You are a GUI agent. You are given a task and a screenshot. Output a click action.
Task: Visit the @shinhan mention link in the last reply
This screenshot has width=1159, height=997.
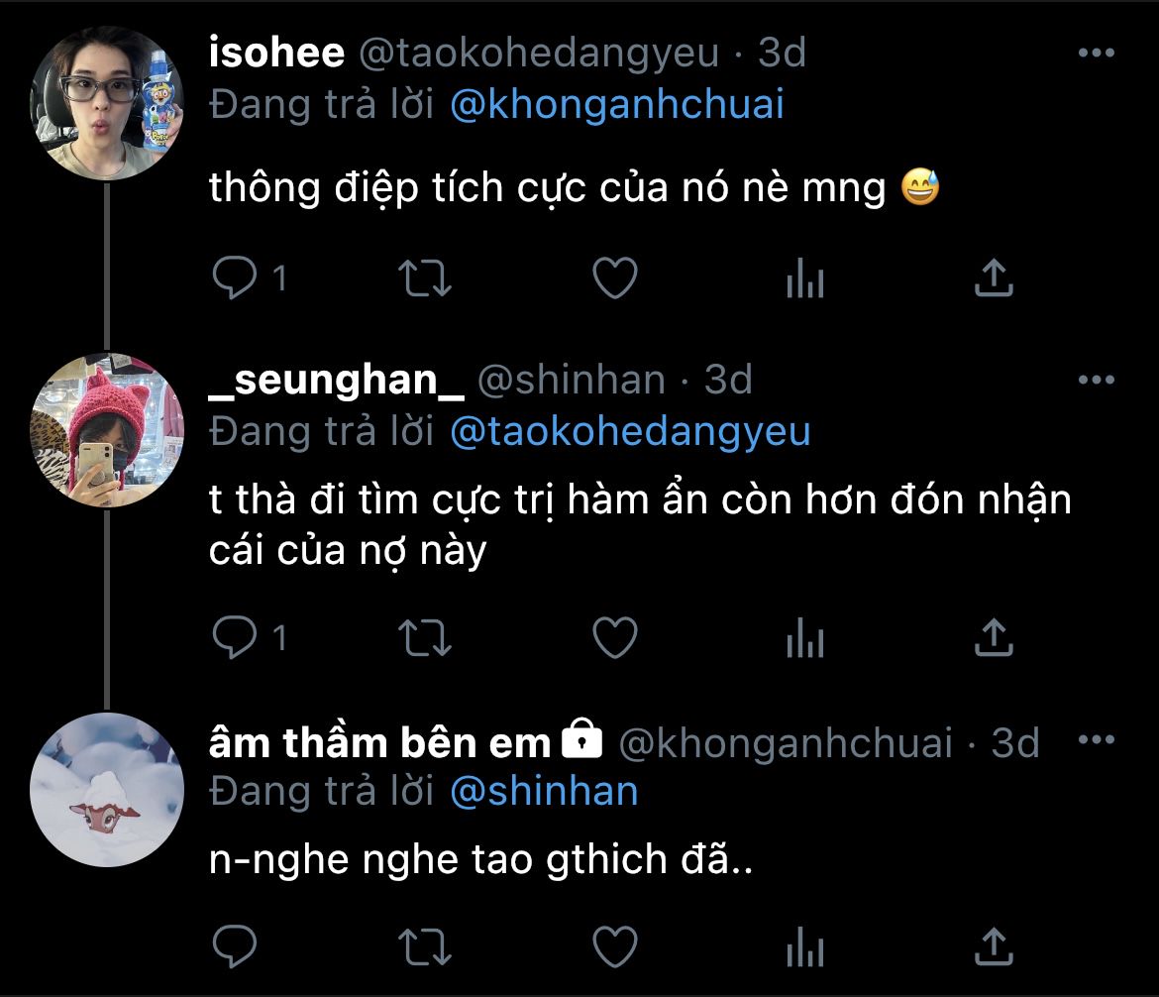543,791
